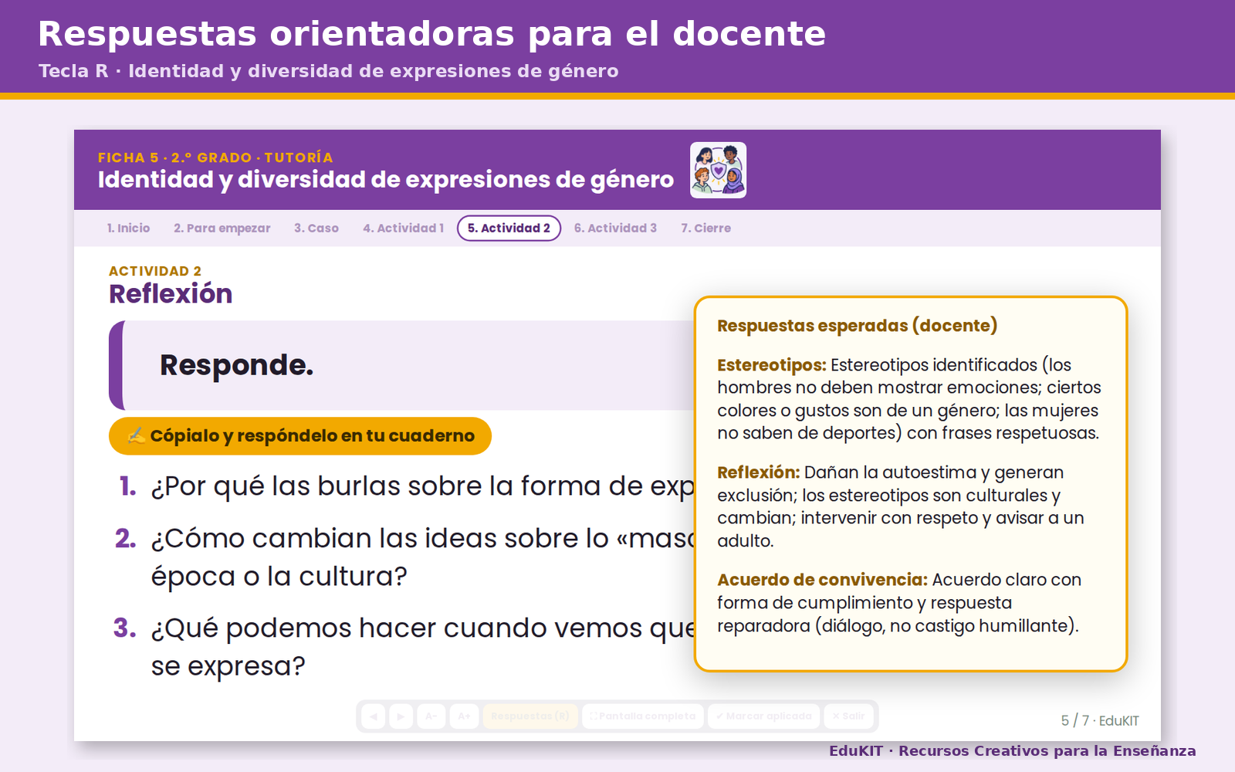Open Pantalla completa mode
Image resolution: width=1235 pixels, height=772 pixels.
pos(643,716)
